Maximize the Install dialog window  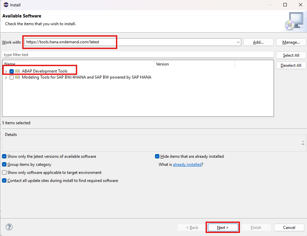pos(285,5)
